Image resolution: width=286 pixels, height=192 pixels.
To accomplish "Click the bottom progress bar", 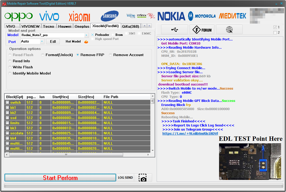I will tap(144, 185).
